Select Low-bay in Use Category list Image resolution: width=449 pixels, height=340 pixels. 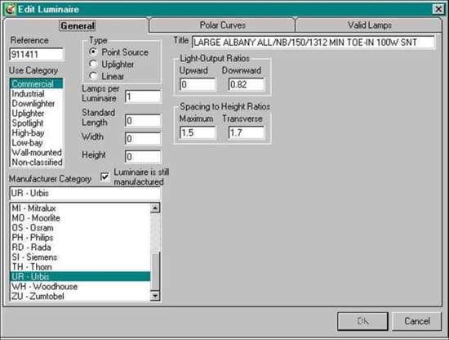37,142
